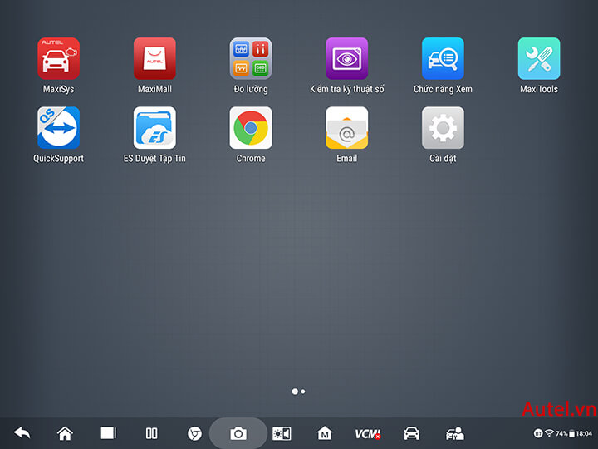Screen dimensions: 598x449
Task: Open the MaxiTools app
Action: point(539,58)
